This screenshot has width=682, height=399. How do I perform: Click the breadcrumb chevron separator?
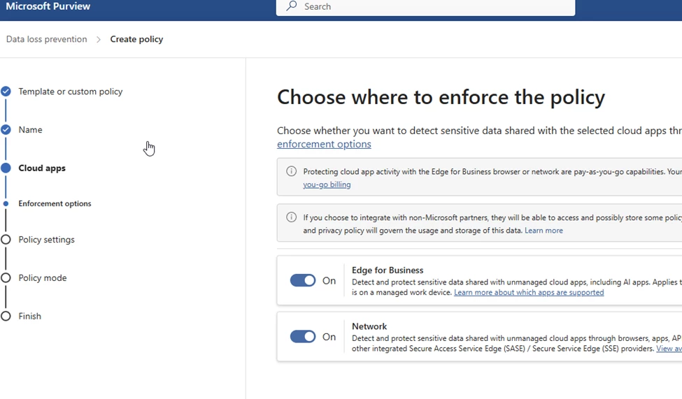[x=99, y=40]
